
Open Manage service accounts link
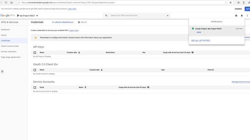[241, 82]
